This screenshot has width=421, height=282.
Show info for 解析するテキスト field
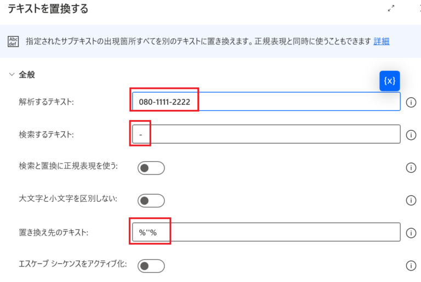point(410,101)
